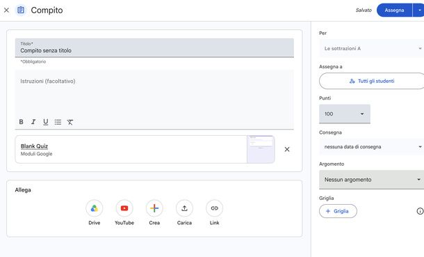The width and height of the screenshot is (424, 257).
Task: Toggle italic formatting
Action: coord(33,122)
